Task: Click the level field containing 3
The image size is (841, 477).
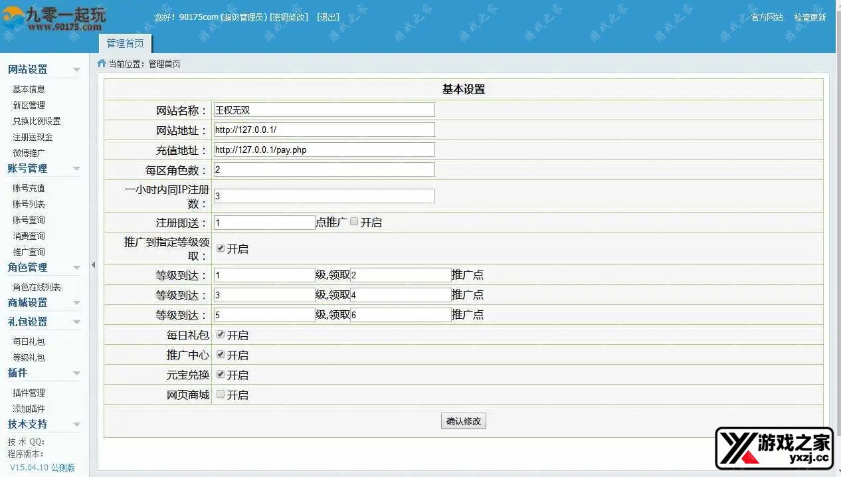Action: pos(264,295)
